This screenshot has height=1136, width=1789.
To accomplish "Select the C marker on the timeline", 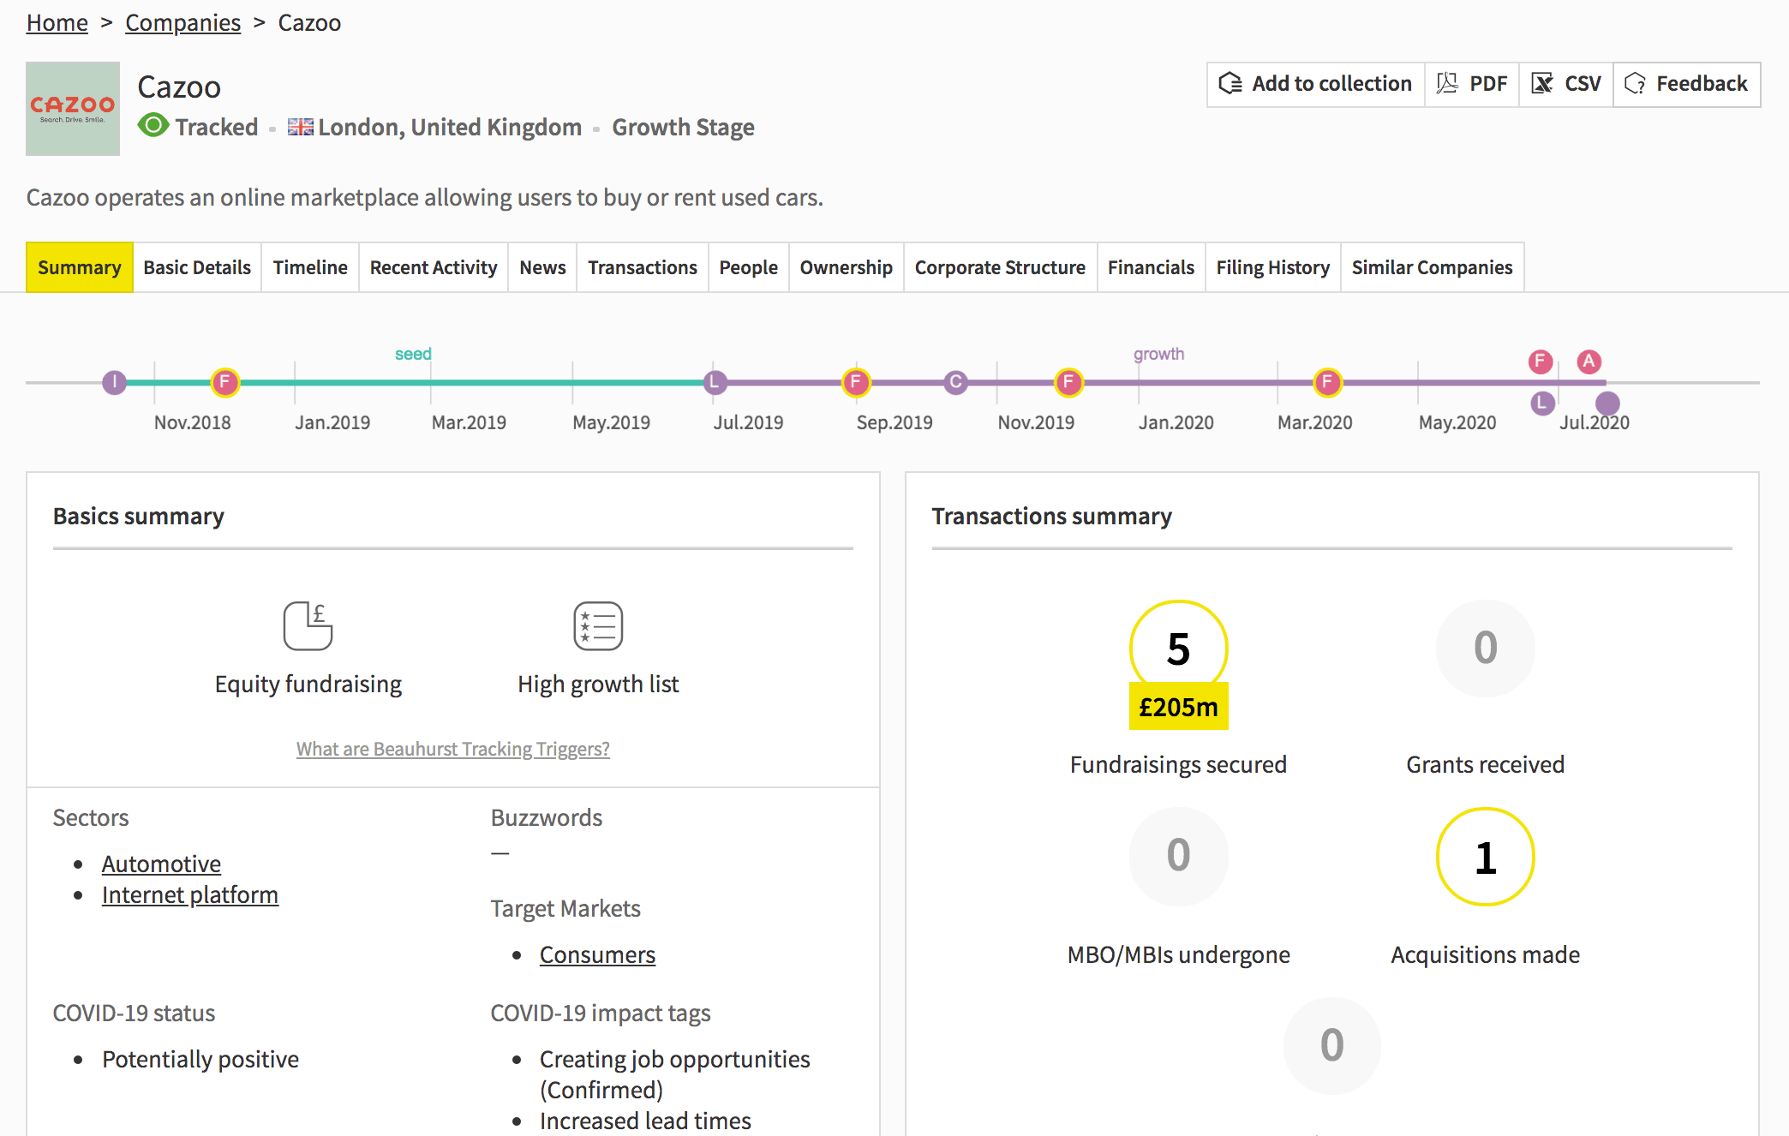I will (x=956, y=382).
